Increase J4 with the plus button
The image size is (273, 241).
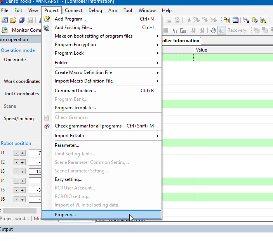pos(22,181)
